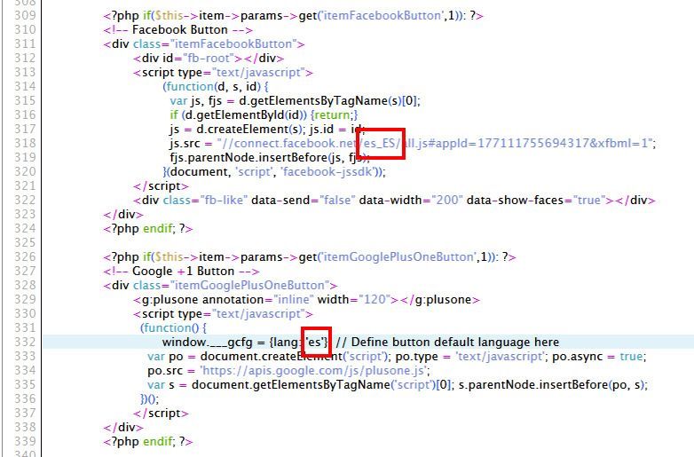Image resolution: width=694 pixels, height=457 pixels.
Task: Click "text/javascript" on line 313
Action: click(258, 73)
